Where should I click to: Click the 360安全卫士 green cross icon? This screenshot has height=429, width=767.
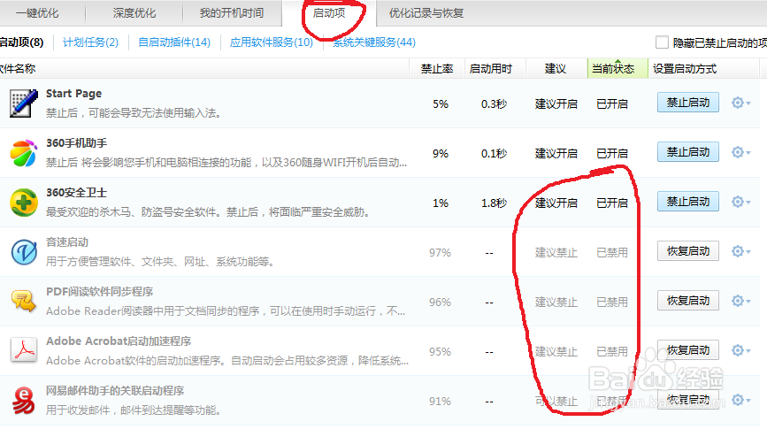click(24, 203)
